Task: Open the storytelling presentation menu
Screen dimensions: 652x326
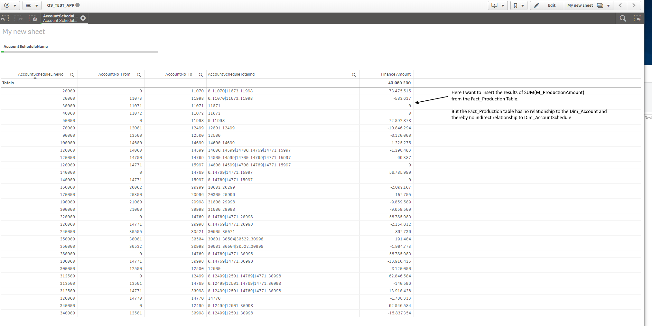Action: coord(498,5)
